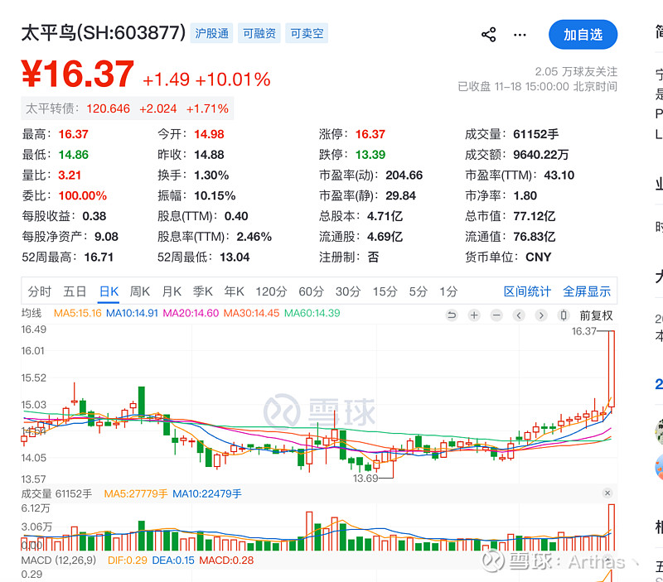Click the chart reset/undo icon

pyautogui.click(x=452, y=315)
